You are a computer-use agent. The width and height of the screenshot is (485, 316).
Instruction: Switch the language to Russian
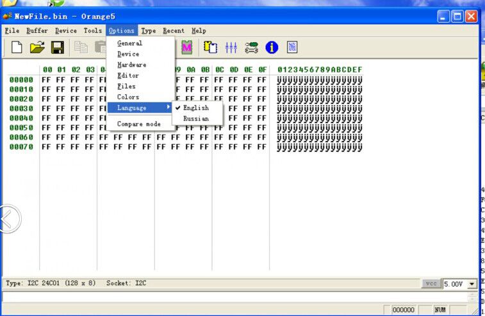195,119
